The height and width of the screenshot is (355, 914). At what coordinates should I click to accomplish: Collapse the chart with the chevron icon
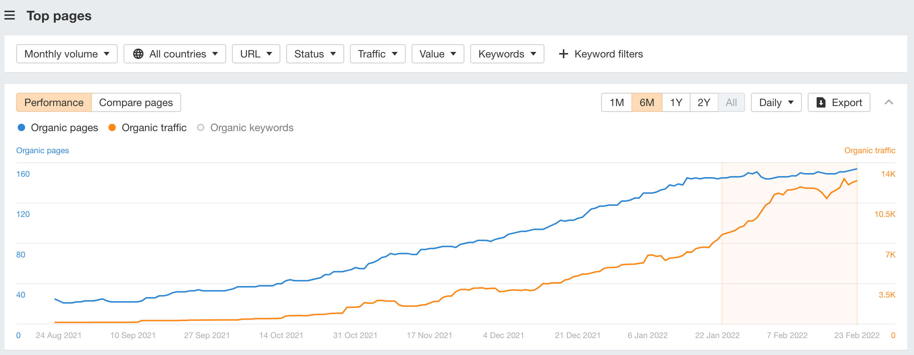[889, 102]
